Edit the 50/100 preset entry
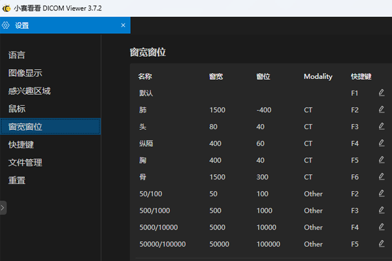This screenshot has width=392, height=261. coord(382,193)
